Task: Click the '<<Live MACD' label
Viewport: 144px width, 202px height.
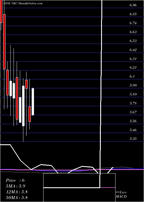Action: 121,194
